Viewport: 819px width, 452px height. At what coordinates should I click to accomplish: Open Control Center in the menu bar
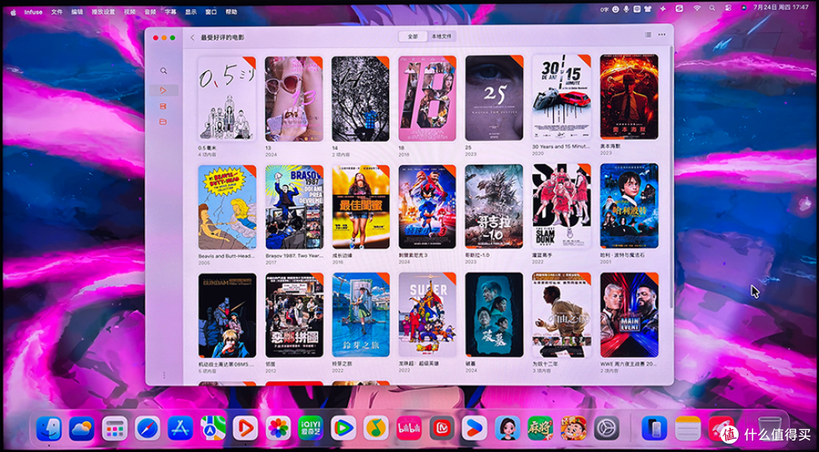pyautogui.click(x=728, y=8)
